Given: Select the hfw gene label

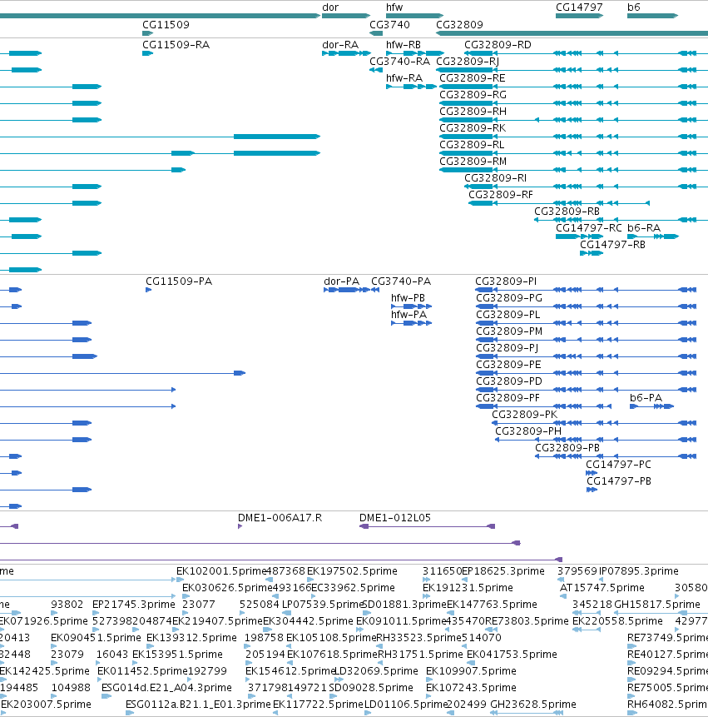Looking at the screenshot, I should coord(394,7).
